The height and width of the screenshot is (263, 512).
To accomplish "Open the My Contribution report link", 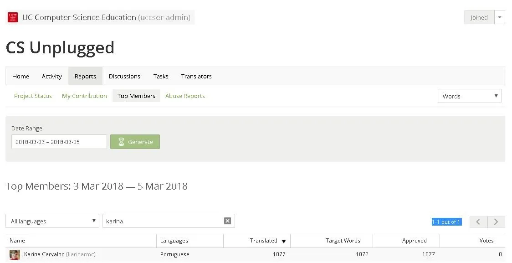I will tap(84, 96).
